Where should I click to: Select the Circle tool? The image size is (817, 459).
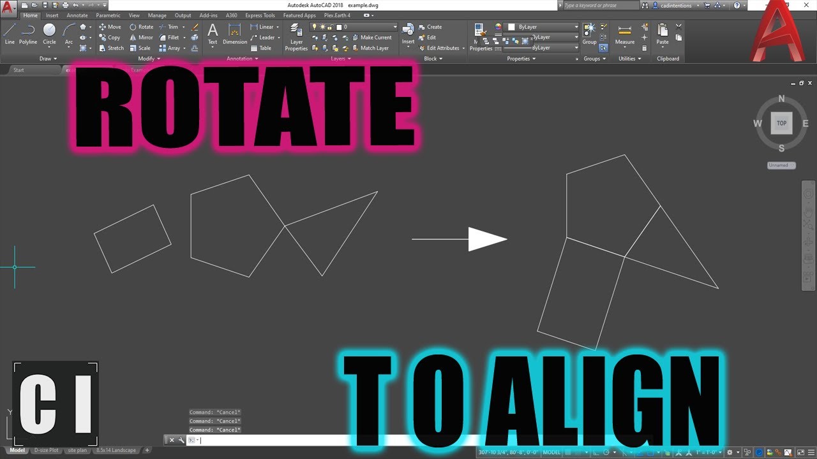pos(49,34)
